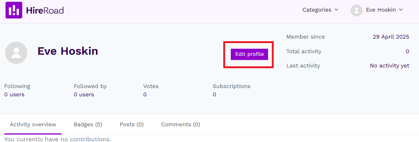Click the large profile avatar picture
419x142 pixels.
(16, 53)
